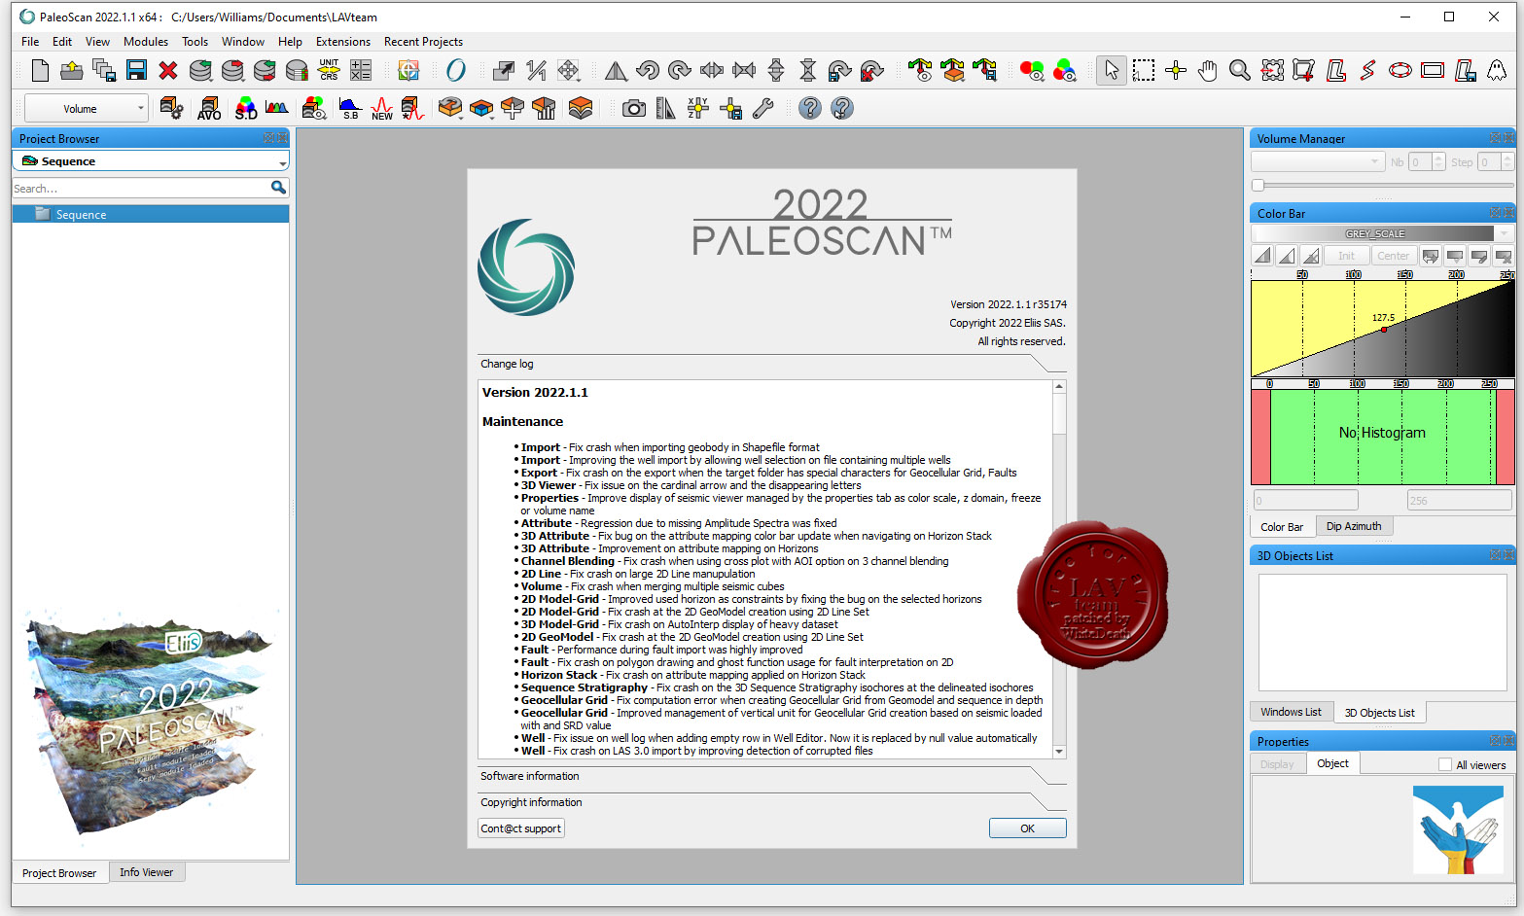Select the arrow pointer tool
The image size is (1524, 916).
pyautogui.click(x=1112, y=70)
